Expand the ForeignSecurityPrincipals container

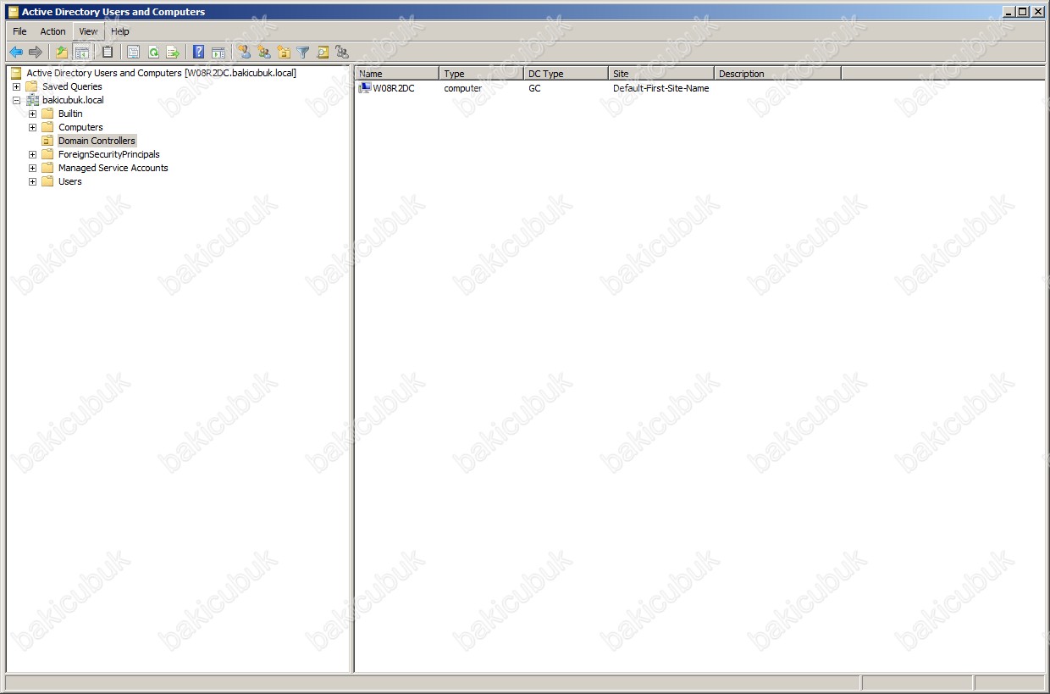coord(33,154)
